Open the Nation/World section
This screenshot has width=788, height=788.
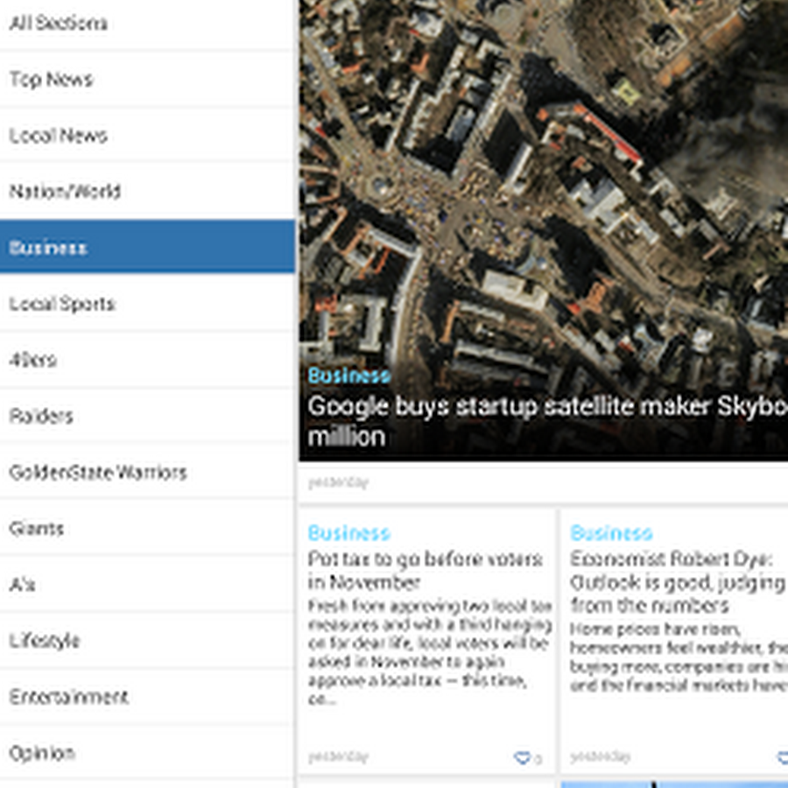click(x=147, y=192)
